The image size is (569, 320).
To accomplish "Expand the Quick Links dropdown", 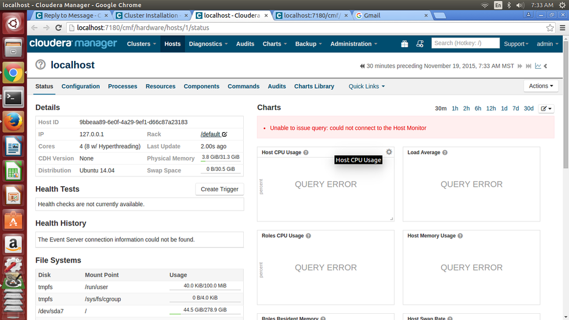I will (366, 87).
